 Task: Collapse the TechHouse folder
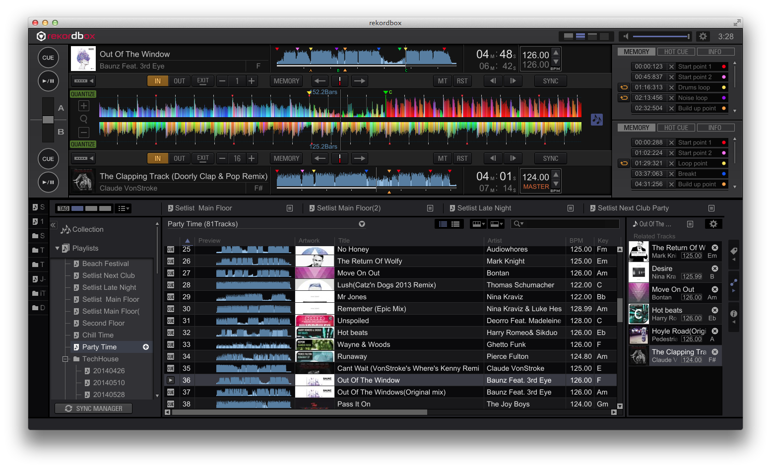coord(65,359)
